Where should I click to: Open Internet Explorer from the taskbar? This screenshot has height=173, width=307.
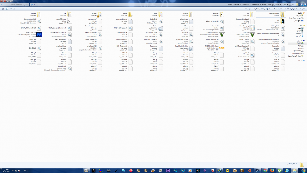[287, 171]
